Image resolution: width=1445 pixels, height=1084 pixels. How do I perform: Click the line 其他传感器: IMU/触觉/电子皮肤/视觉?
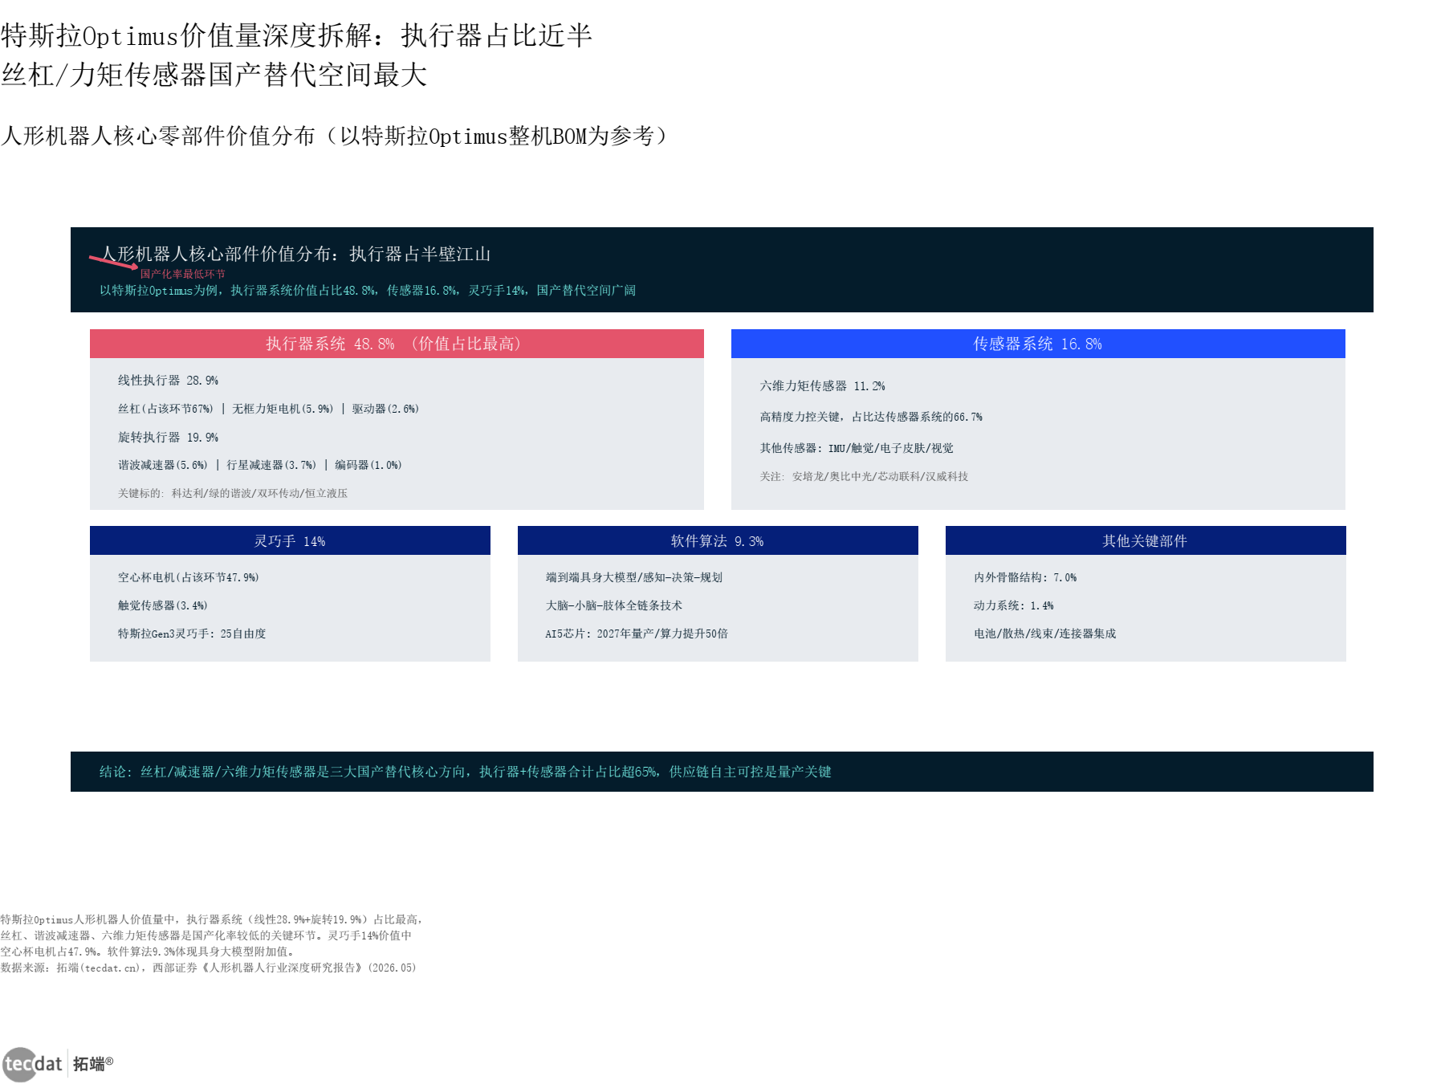[x=857, y=448]
